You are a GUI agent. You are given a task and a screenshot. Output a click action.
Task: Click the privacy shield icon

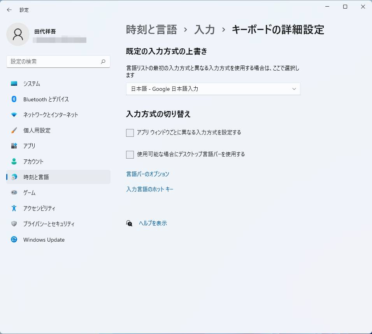[14, 224]
